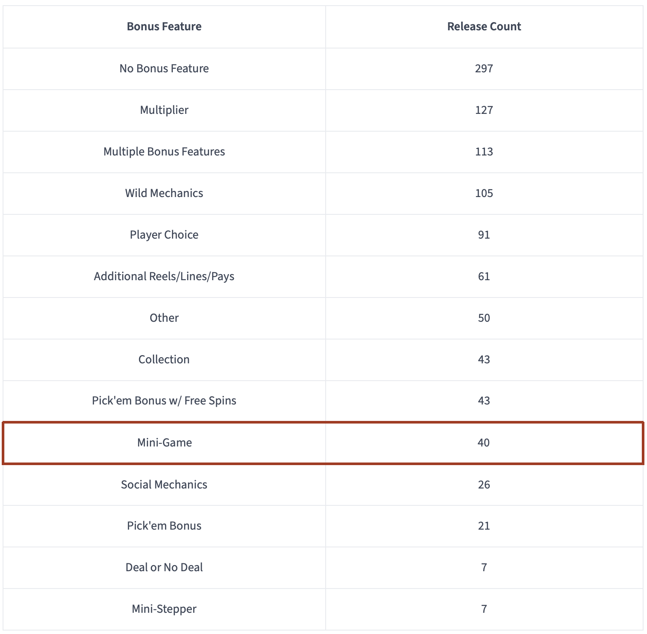
Task: Select the Multiplier row label
Action: [x=164, y=110]
